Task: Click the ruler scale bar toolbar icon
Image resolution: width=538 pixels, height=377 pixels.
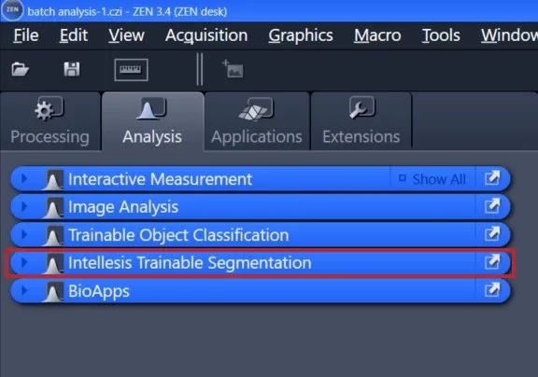Action: coord(131,70)
